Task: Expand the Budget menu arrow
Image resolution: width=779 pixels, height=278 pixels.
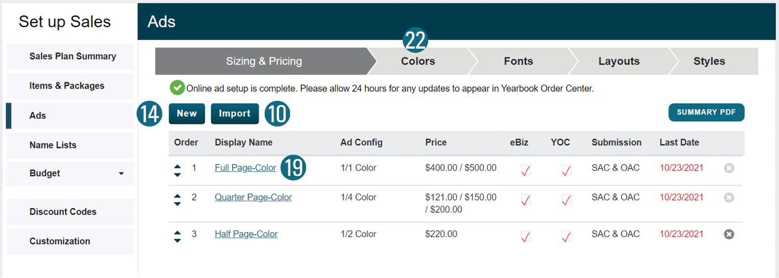Action: click(x=121, y=174)
